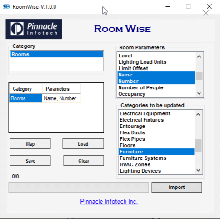This screenshot has height=219, width=220.
Task: Select Number of People parameter
Action: (156, 87)
